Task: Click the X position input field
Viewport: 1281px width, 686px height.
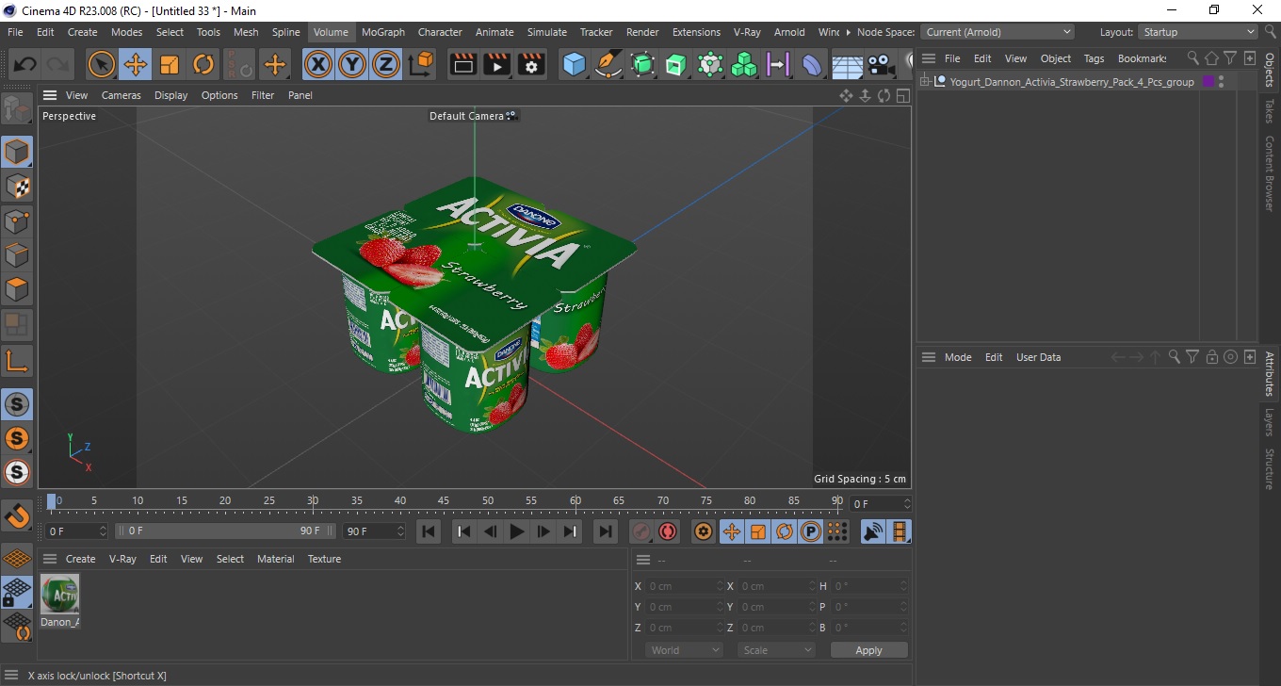Action: tap(684, 586)
